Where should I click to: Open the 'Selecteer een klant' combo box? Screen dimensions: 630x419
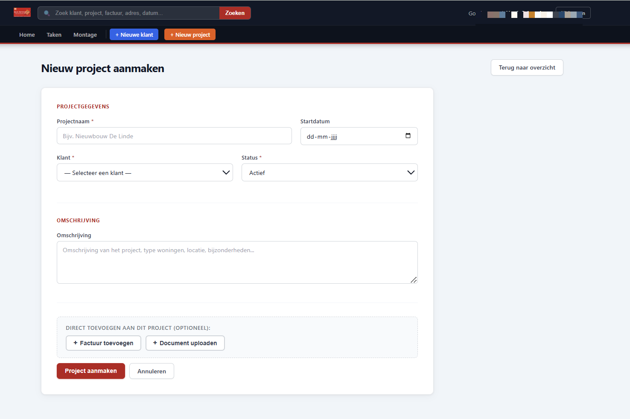point(145,172)
